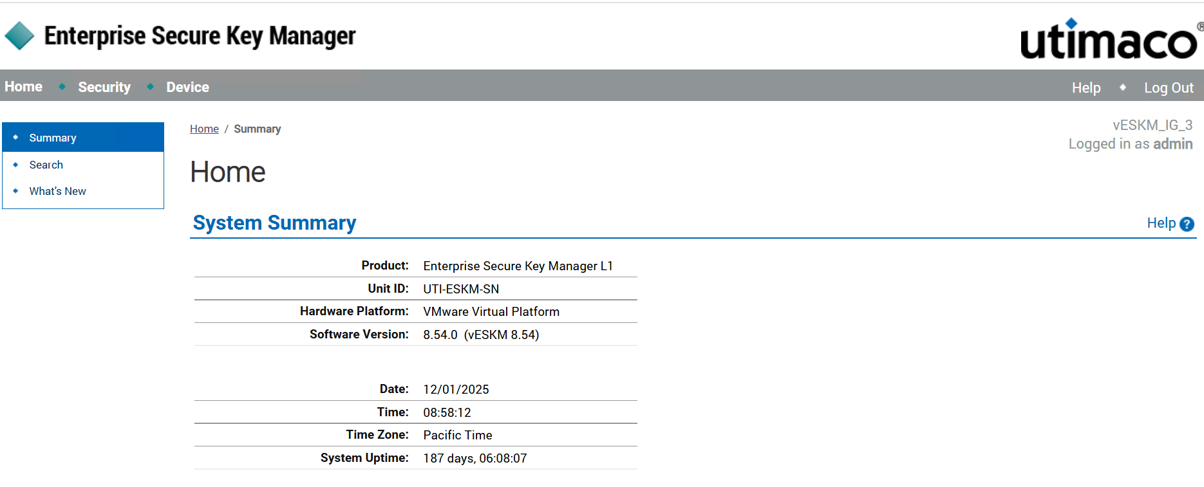Click the date value 12/01/2025
Image resolution: width=1204 pixels, height=487 pixels.
coord(456,389)
